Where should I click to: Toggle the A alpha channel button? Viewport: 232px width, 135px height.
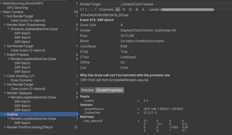tap(143, 10)
